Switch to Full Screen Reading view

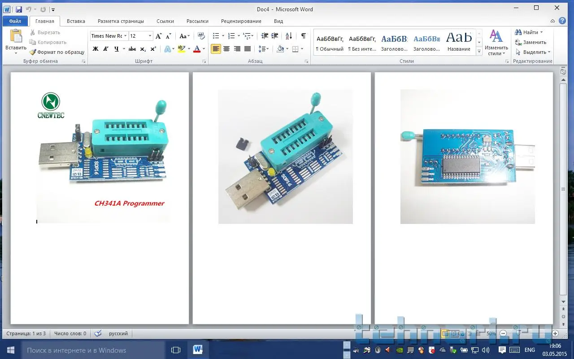pos(453,333)
